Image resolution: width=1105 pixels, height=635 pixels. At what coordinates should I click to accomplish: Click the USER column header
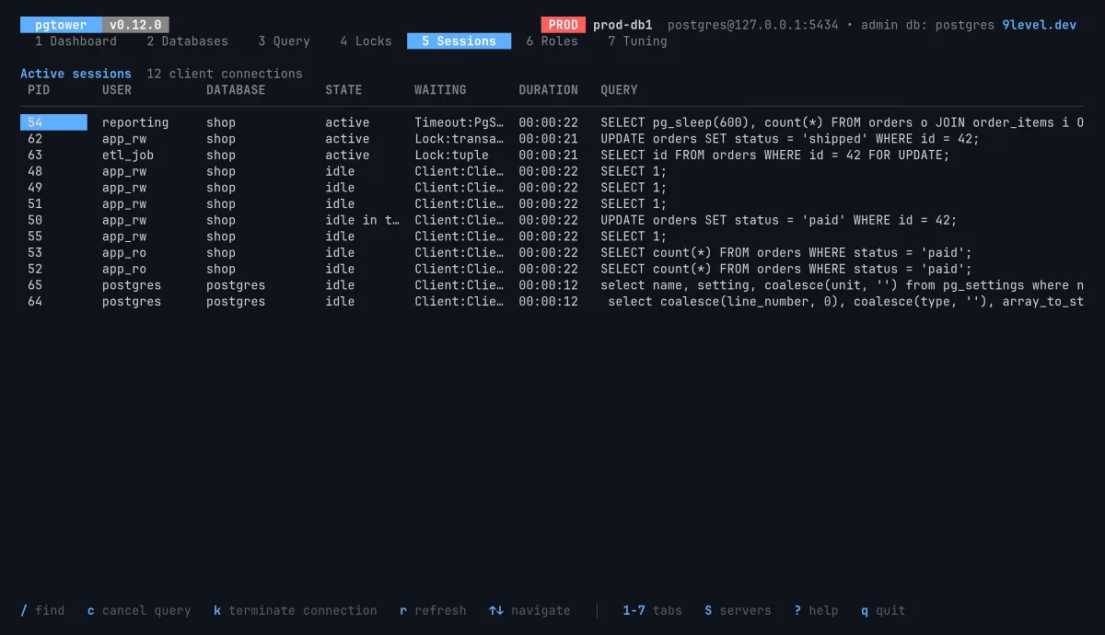(117, 90)
